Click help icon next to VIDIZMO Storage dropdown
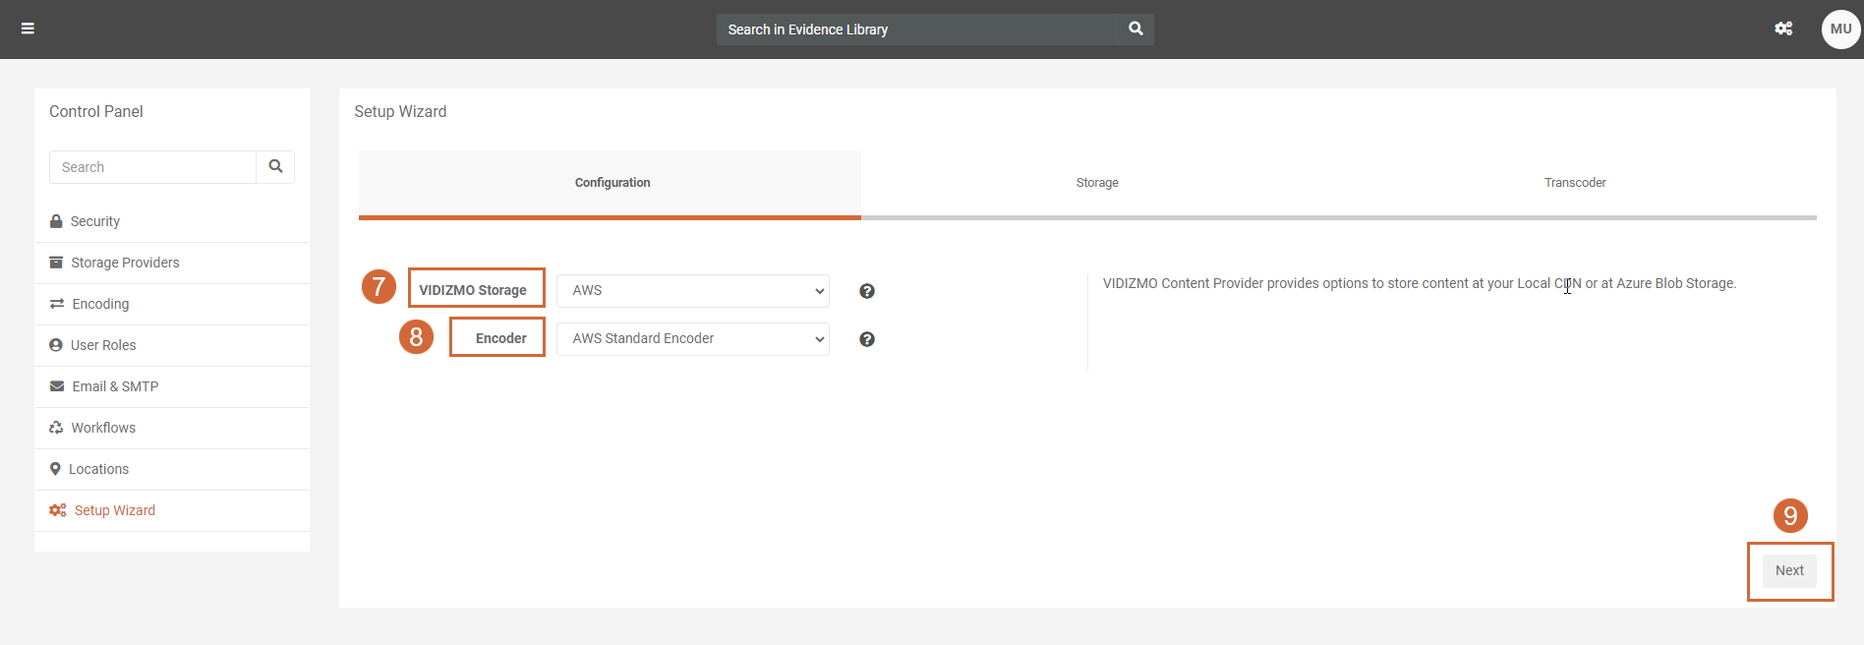Viewport: 1864px width, 645px height. click(x=866, y=291)
